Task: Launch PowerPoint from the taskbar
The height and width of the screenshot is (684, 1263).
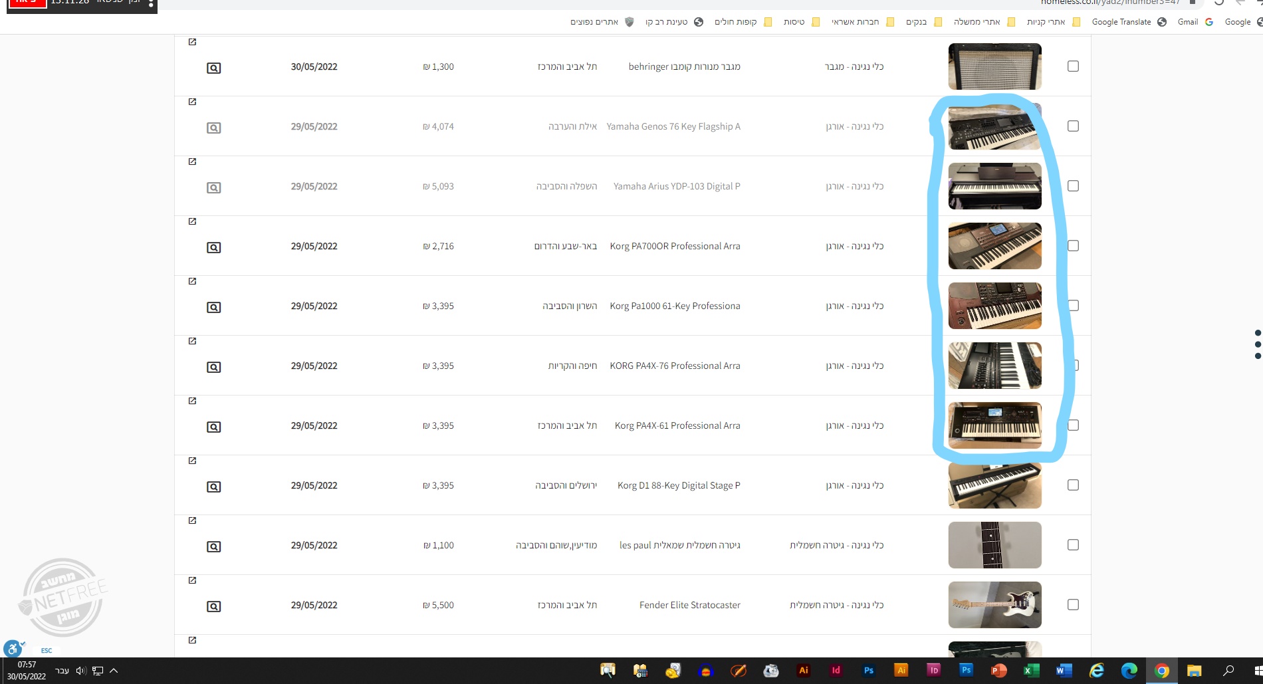Action: pos(998,670)
